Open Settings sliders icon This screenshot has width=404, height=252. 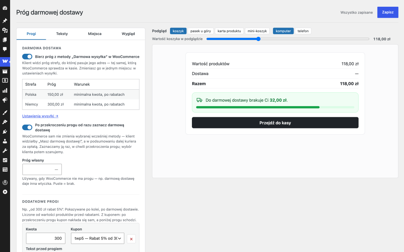[5, 160]
